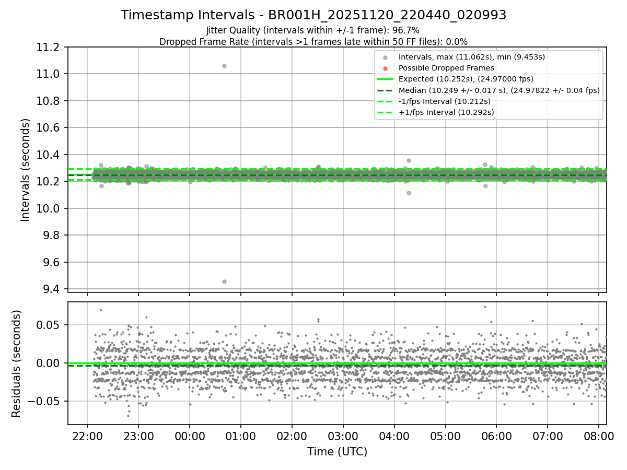Click legend entry "-1/fps Interval (10.212s)"

(x=445, y=101)
